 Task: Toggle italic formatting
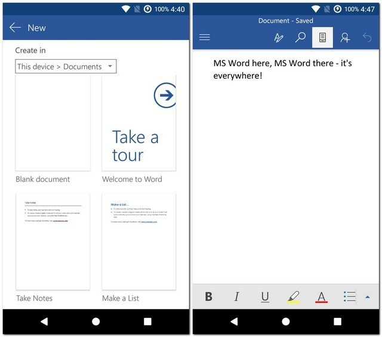236,296
